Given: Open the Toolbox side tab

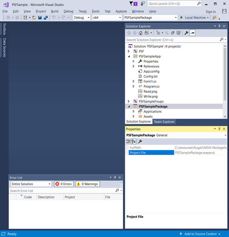Looking at the screenshot, I should pos(5,29).
